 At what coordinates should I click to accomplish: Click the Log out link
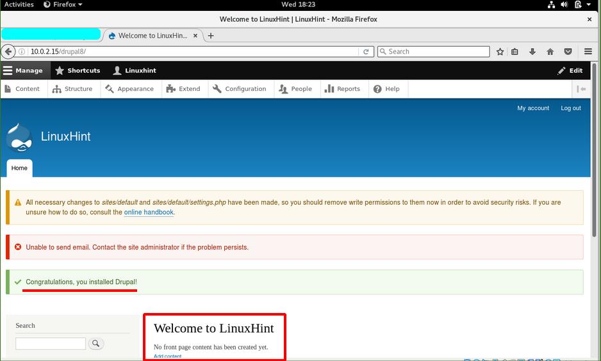(571, 108)
